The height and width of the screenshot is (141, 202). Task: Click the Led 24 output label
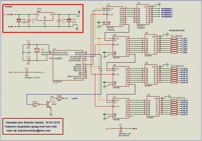pos(185,115)
